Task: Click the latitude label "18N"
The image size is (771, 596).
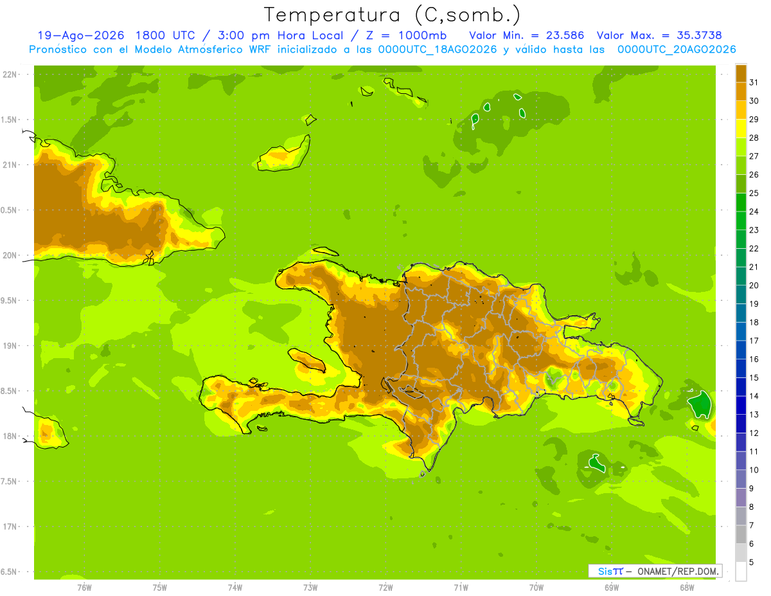Action: pos(9,437)
